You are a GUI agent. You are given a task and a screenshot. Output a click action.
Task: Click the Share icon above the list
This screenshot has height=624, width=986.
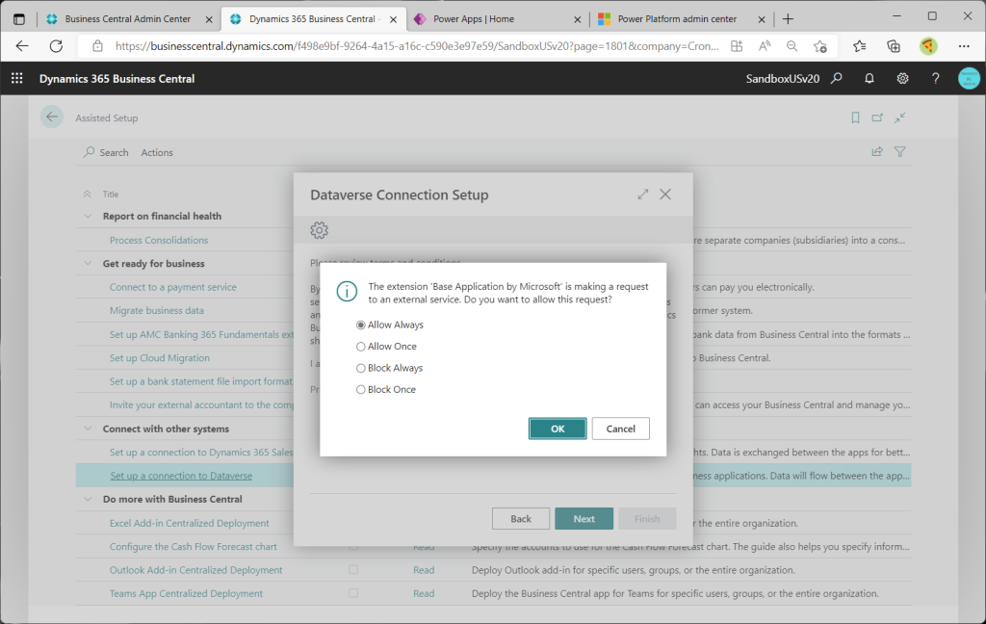(x=877, y=151)
